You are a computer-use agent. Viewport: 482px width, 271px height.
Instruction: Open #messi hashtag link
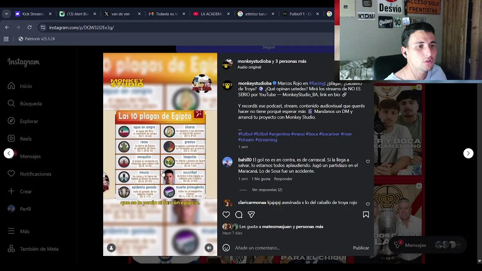298,134
